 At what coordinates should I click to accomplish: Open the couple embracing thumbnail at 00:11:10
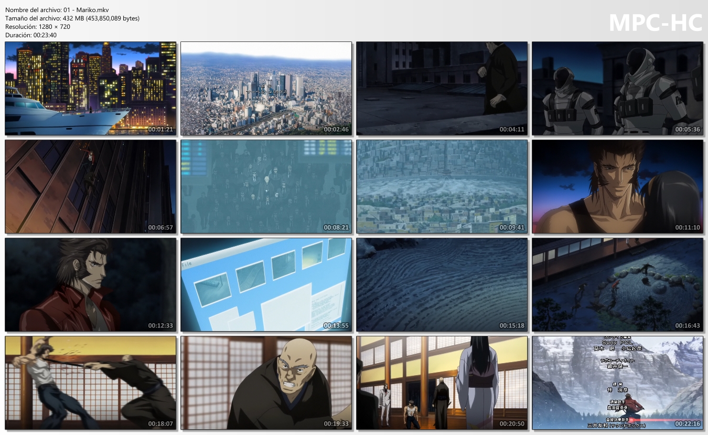tap(618, 186)
